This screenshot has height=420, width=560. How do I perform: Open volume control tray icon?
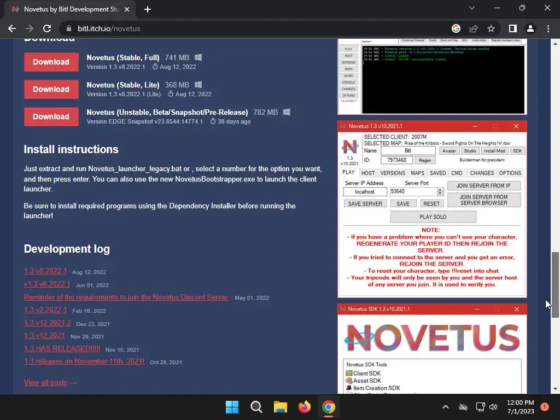coord(493,407)
